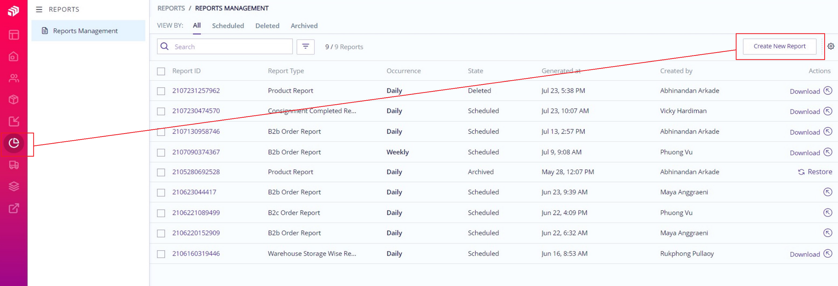This screenshot has height=286, width=838.
Task: Click arrow icon for report 2107130958746
Action: 828,131
